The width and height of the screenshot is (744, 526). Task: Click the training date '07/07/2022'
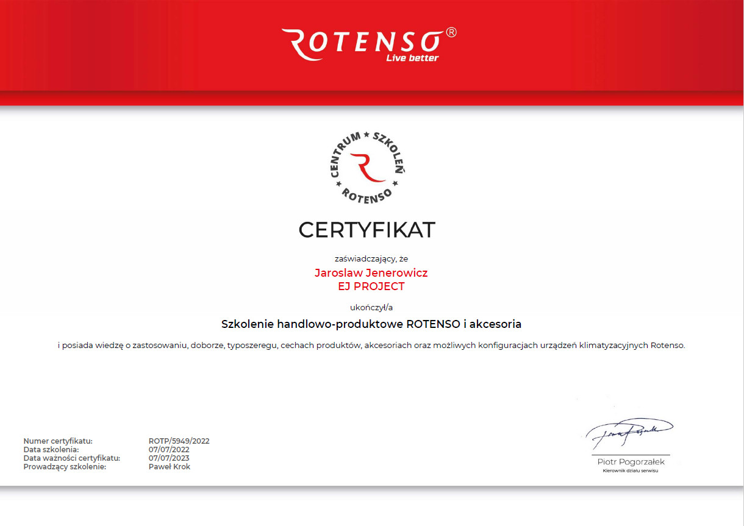pyautogui.click(x=169, y=449)
